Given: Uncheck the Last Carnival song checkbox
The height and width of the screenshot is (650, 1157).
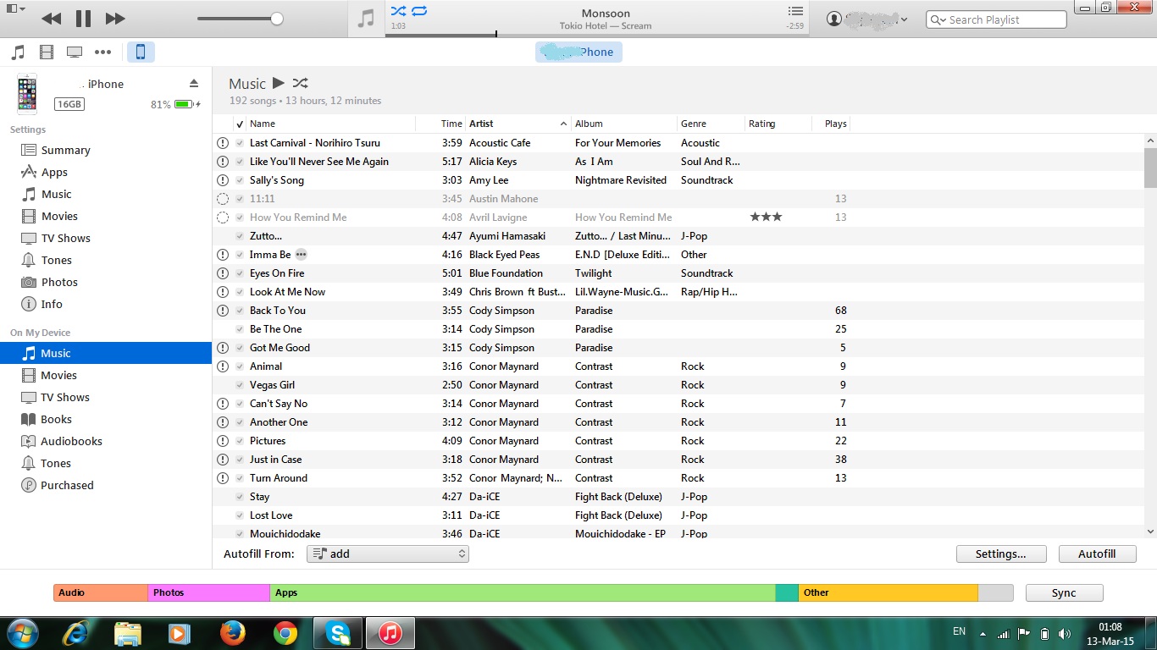Looking at the screenshot, I should coord(240,143).
